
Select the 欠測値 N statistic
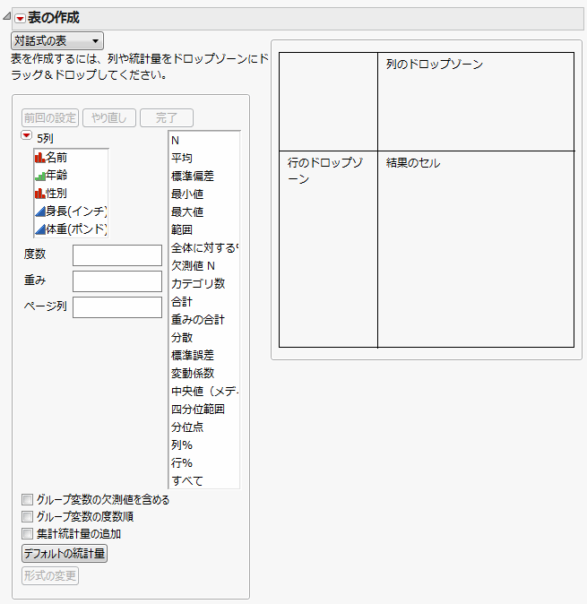point(204,266)
